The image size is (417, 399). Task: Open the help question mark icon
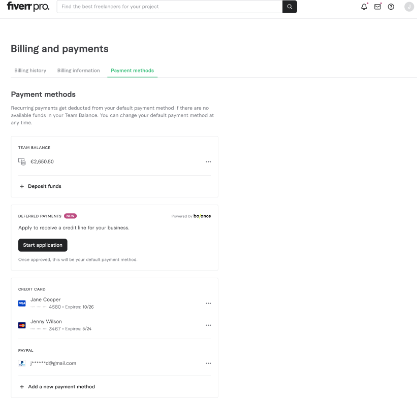pyautogui.click(x=391, y=7)
